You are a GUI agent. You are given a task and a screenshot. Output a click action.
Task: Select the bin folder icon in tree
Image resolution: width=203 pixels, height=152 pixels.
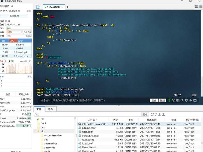38,119
